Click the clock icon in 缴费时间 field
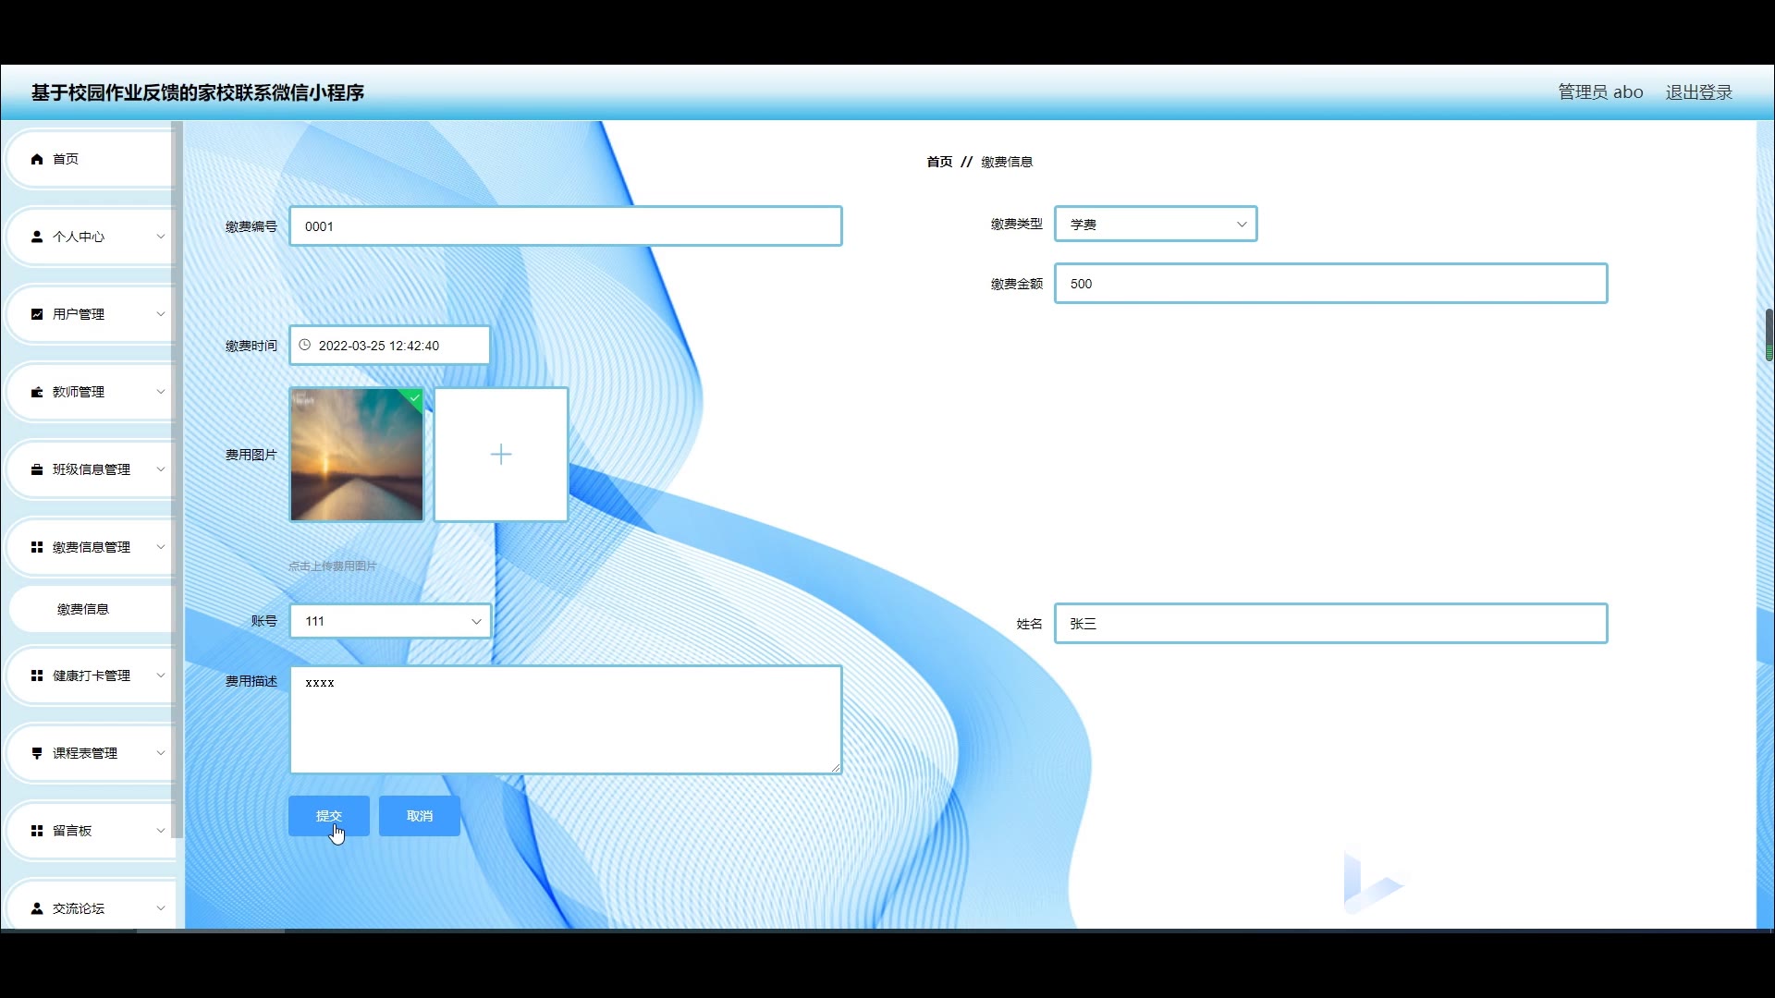Image resolution: width=1775 pixels, height=998 pixels. point(304,345)
